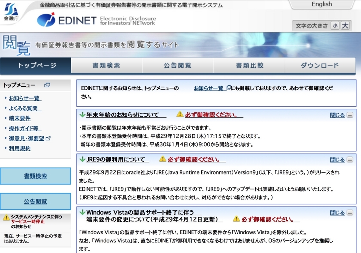Click warning icon in 年末年始 notice

tap(180, 114)
